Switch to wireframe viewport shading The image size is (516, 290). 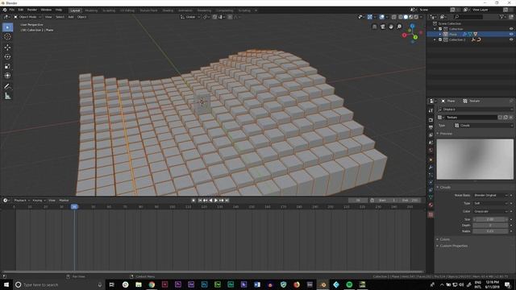(x=401, y=17)
